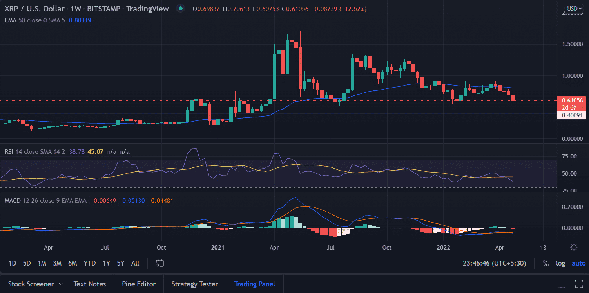
Task: Maximize the bottom panel fullscreen icon
Action: [x=579, y=284]
